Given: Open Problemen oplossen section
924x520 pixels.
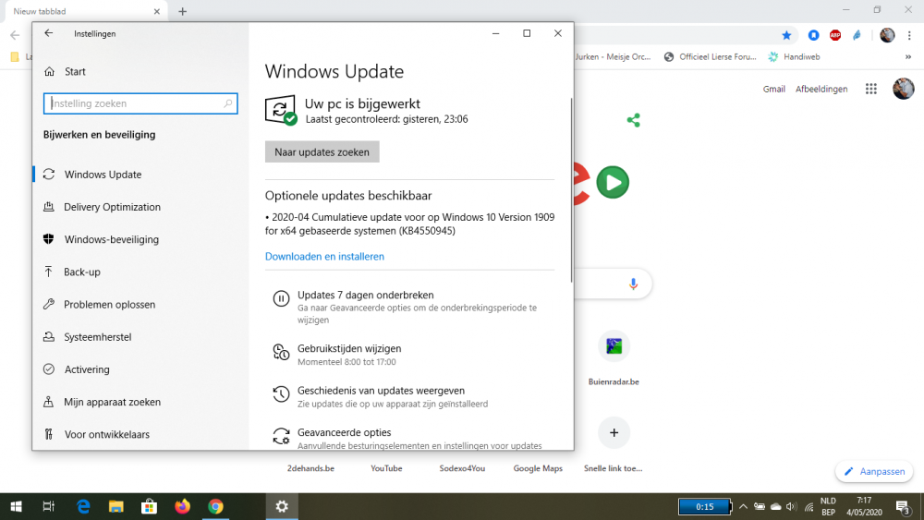Looking at the screenshot, I should pos(140,305).
